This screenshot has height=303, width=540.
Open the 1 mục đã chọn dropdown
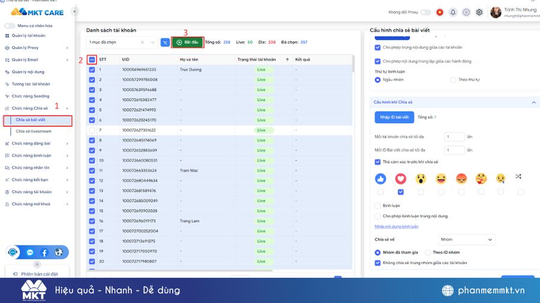point(122,43)
